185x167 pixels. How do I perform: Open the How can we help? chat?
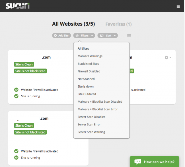[x=155, y=162]
